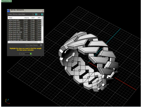
Task: Close the Metal Weights panel
Action: [43, 10]
